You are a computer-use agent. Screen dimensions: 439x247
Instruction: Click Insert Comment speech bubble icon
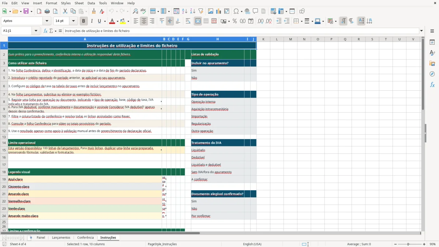tap(255, 11)
